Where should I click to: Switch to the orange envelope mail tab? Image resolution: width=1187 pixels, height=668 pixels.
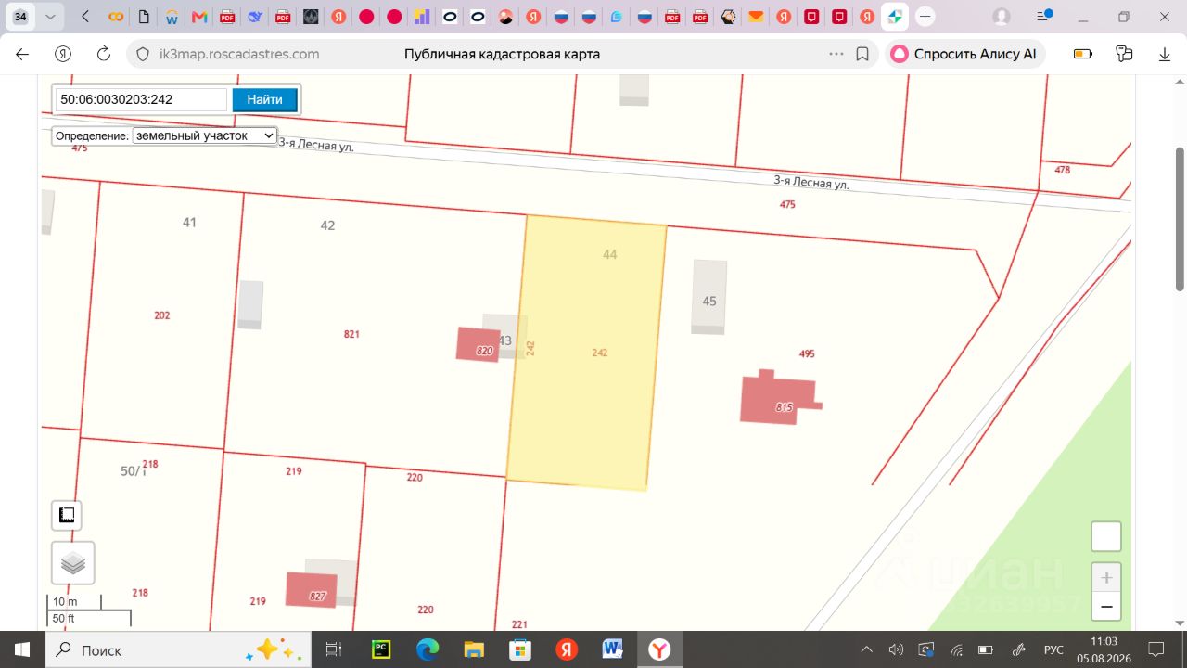tap(756, 17)
